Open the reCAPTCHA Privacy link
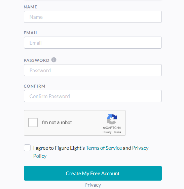This screenshot has height=189, width=184. click(107, 132)
